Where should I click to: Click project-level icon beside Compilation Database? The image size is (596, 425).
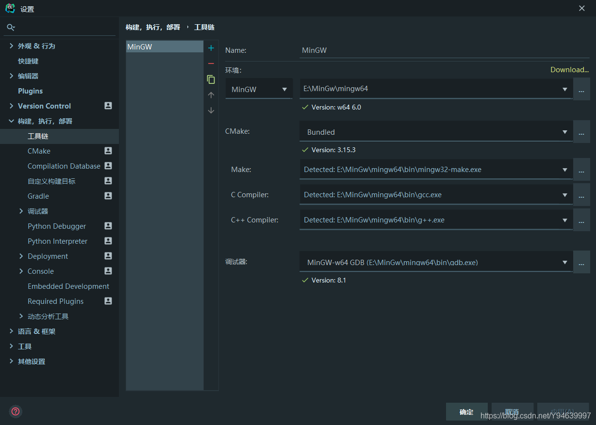108,166
